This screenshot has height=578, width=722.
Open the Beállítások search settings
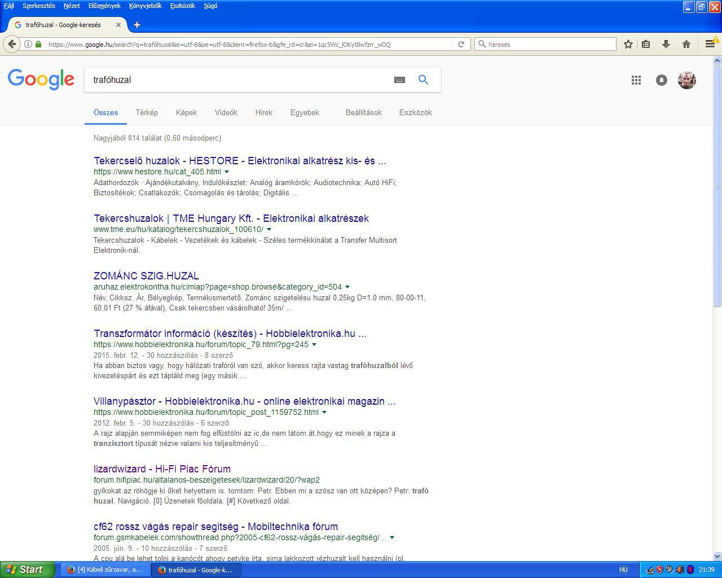click(x=364, y=112)
